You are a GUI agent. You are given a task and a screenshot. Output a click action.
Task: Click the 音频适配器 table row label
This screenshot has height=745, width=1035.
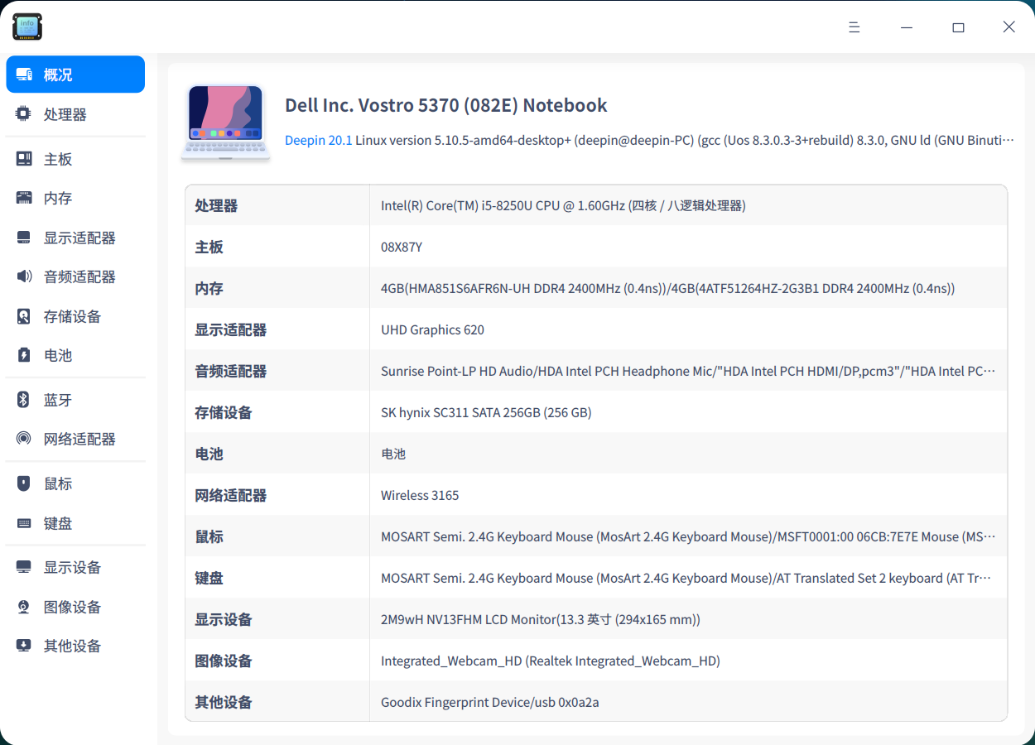tap(231, 371)
